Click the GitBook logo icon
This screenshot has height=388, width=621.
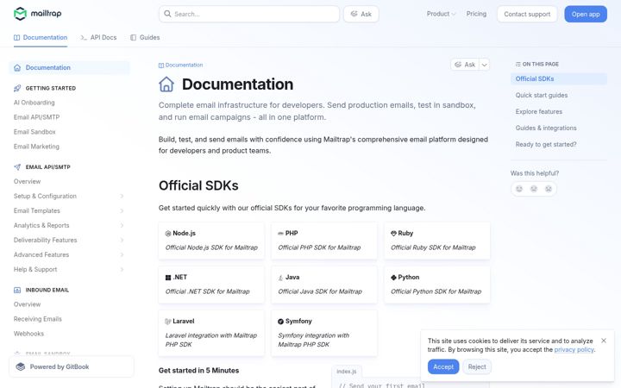(x=20, y=366)
